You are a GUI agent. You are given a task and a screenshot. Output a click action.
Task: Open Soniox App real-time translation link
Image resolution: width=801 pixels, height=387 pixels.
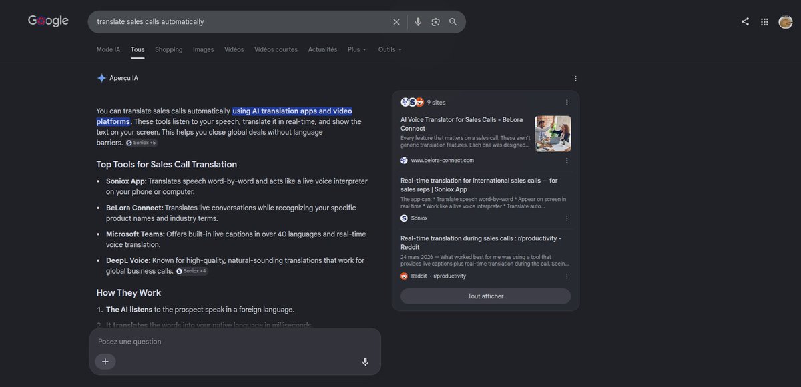pos(479,185)
